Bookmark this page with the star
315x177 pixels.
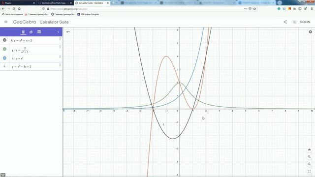pos(255,9)
